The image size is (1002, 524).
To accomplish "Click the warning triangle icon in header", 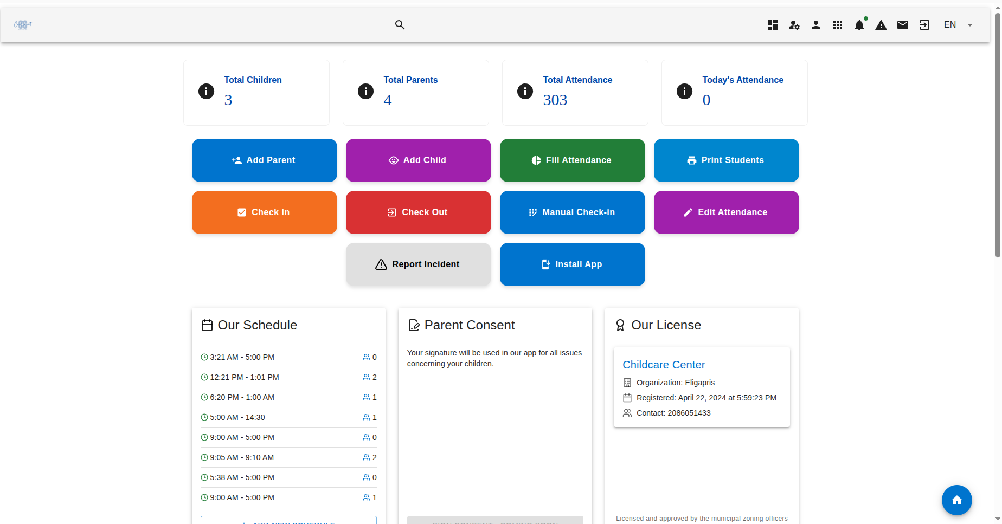I will (x=881, y=25).
